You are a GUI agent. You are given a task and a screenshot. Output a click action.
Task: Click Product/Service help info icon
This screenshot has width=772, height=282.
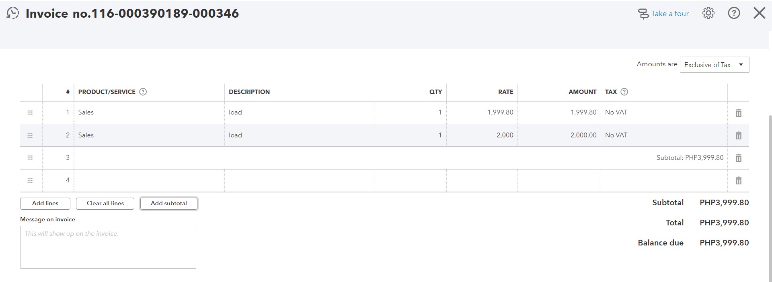pos(143,92)
